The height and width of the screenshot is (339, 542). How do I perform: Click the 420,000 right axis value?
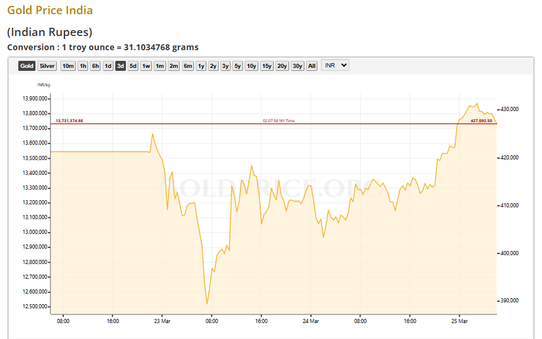(x=509, y=157)
